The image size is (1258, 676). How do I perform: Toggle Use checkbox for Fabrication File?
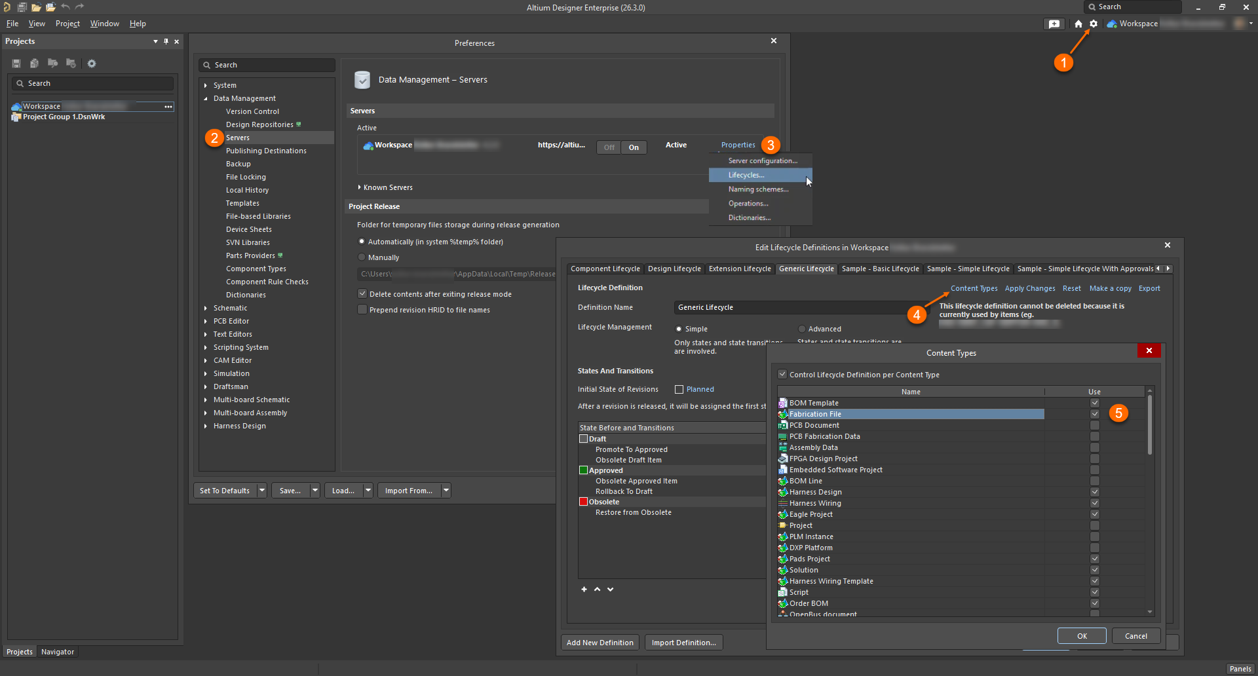click(x=1094, y=414)
